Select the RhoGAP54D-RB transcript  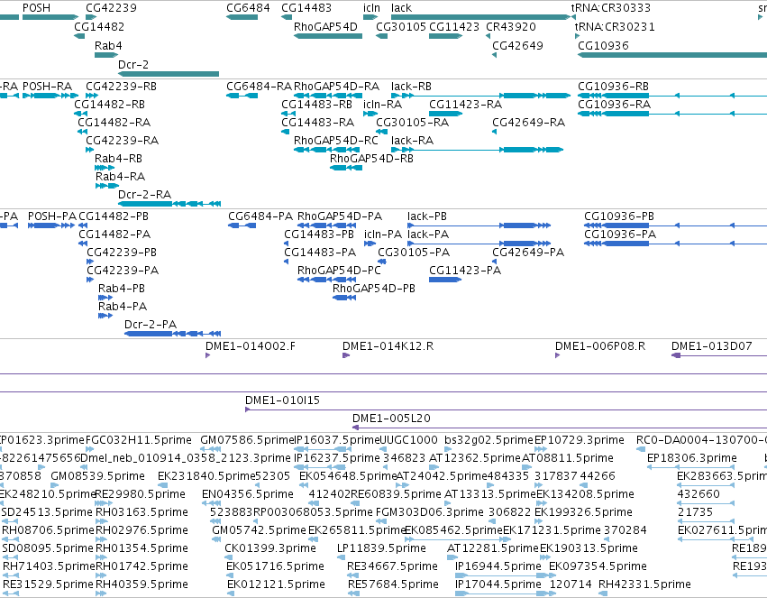pyautogui.click(x=346, y=168)
